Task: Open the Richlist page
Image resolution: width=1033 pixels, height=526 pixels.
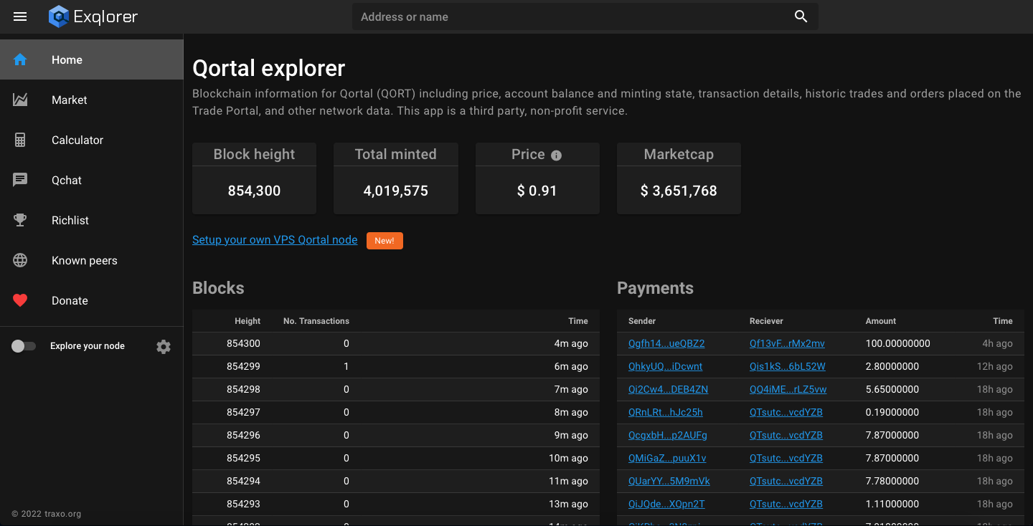Action: pos(92,220)
